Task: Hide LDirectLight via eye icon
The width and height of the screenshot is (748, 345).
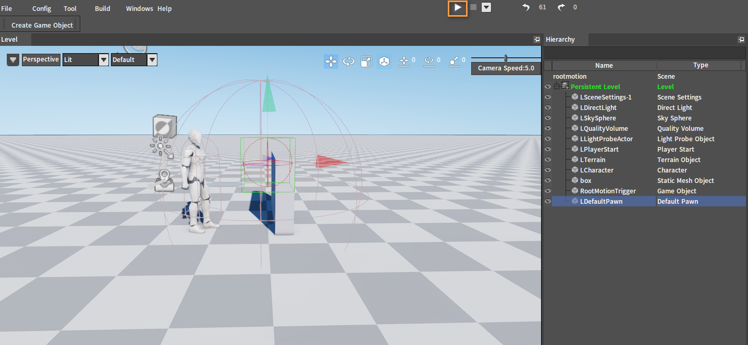Action: point(548,107)
